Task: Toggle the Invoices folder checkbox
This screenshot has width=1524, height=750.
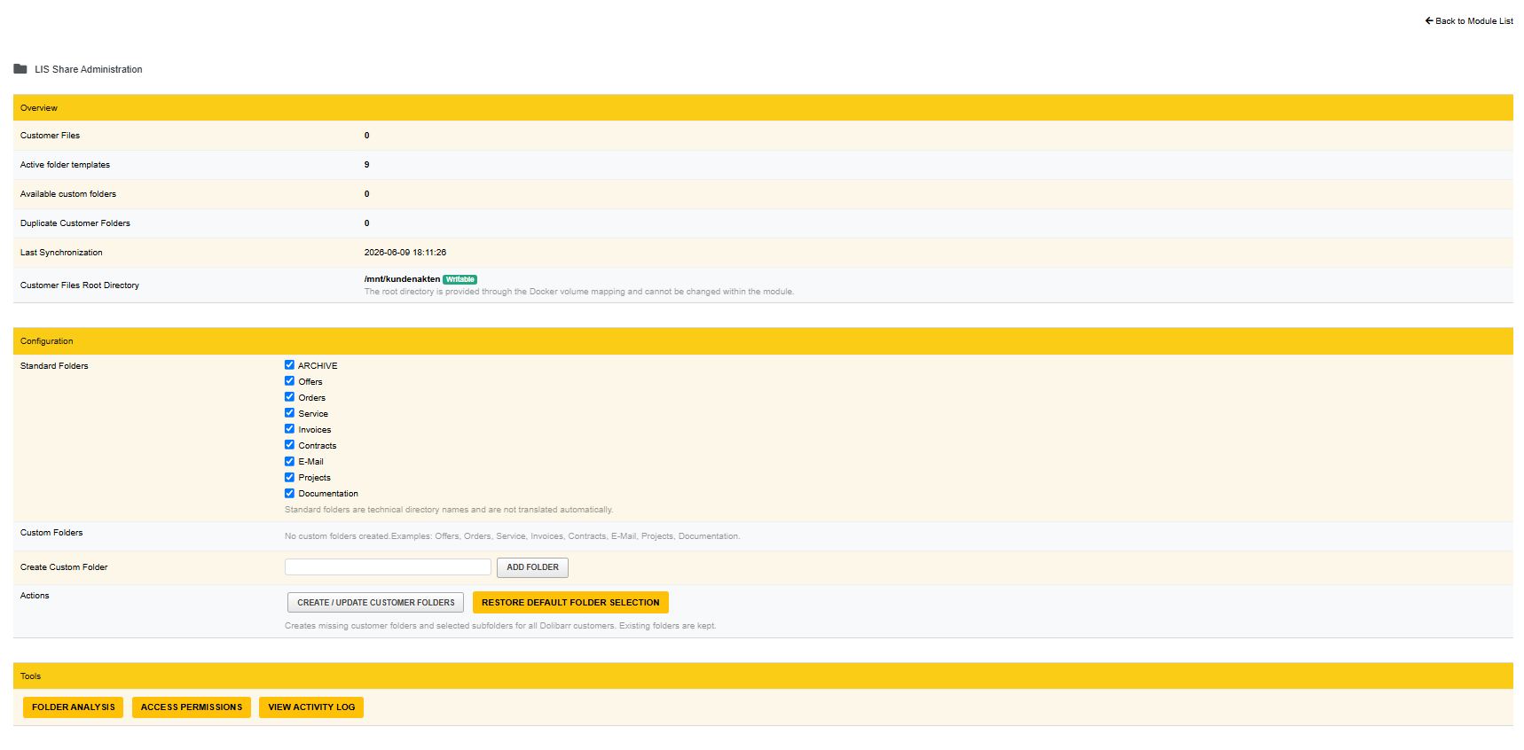Action: [289, 428]
